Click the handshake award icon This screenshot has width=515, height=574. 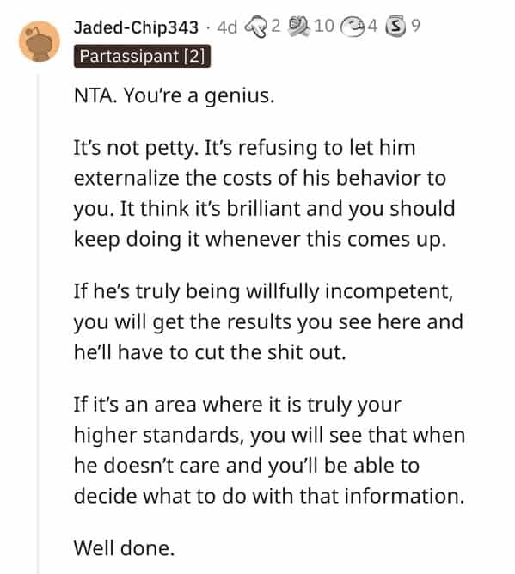point(298,27)
